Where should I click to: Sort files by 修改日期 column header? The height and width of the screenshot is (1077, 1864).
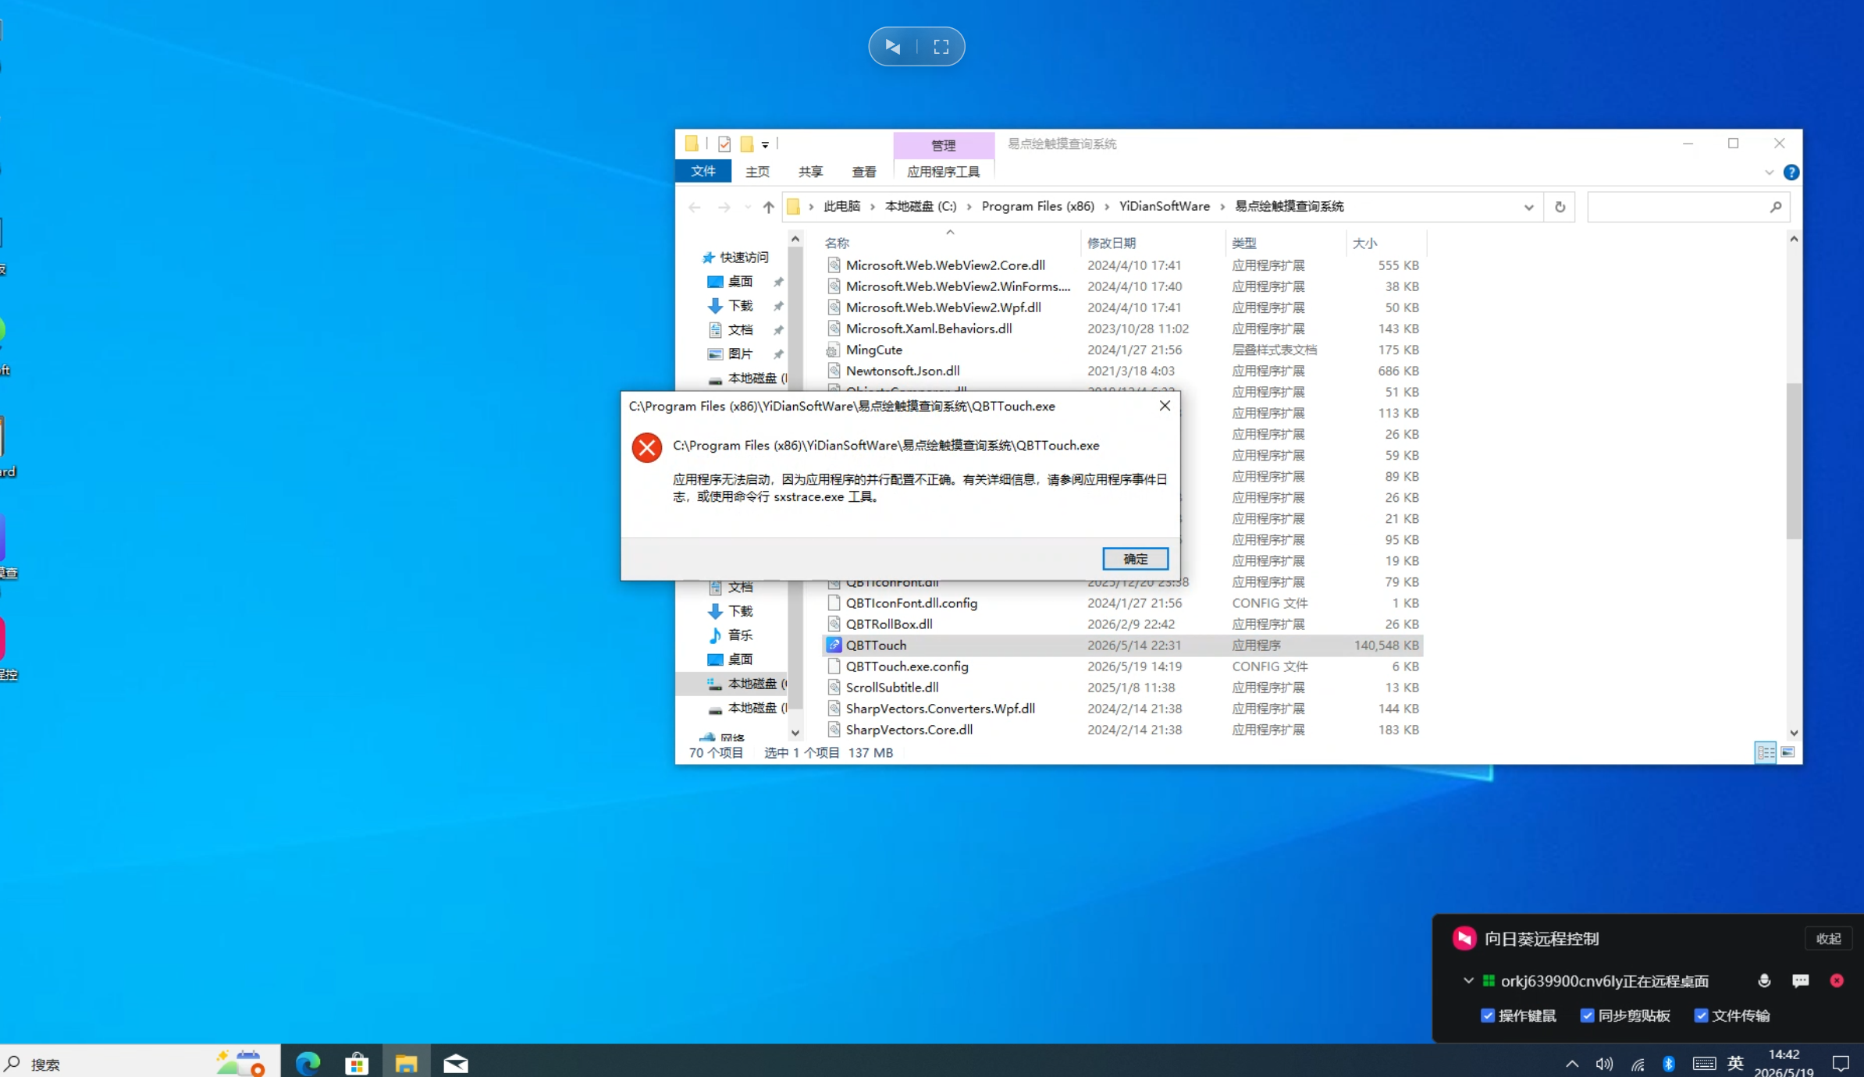coord(1111,243)
